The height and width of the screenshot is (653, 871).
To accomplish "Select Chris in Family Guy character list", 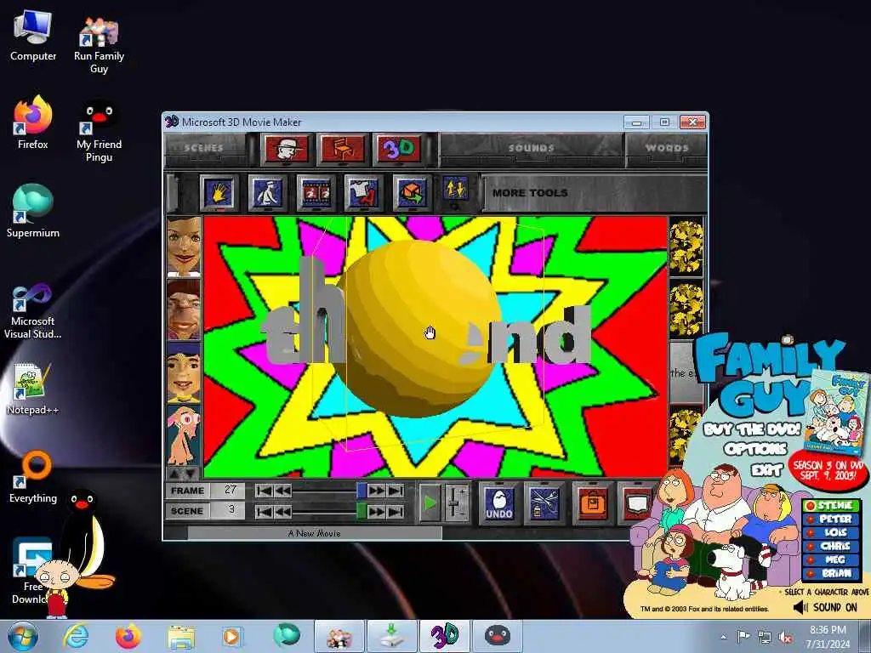I will [831, 546].
